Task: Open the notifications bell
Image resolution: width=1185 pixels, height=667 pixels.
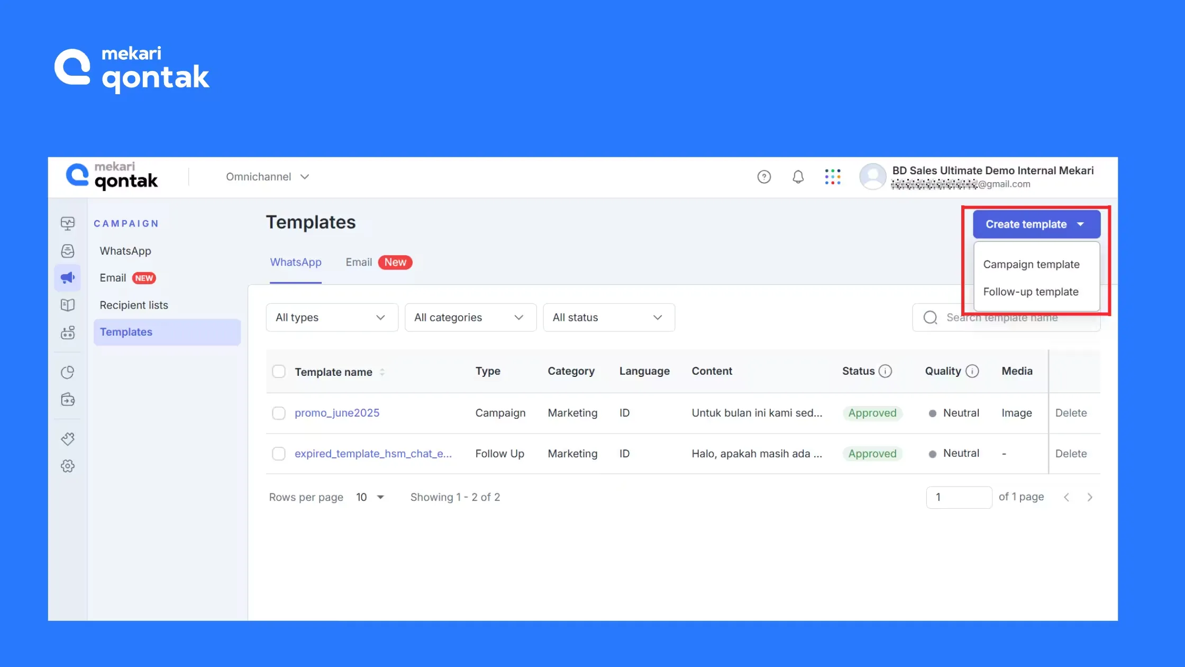Action: tap(798, 177)
